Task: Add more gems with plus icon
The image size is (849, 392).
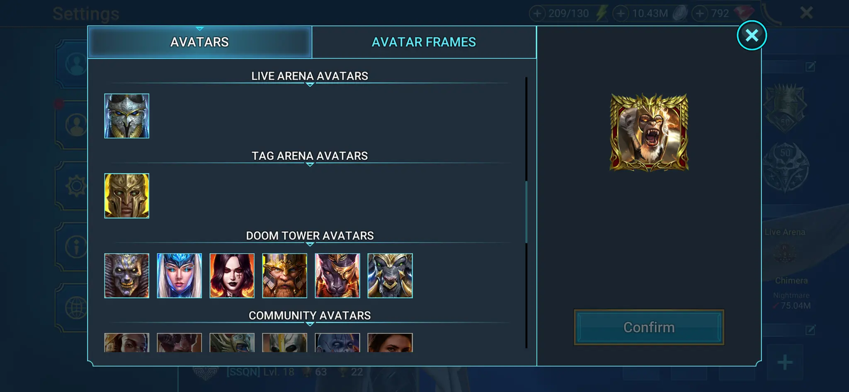Action: [x=700, y=13]
